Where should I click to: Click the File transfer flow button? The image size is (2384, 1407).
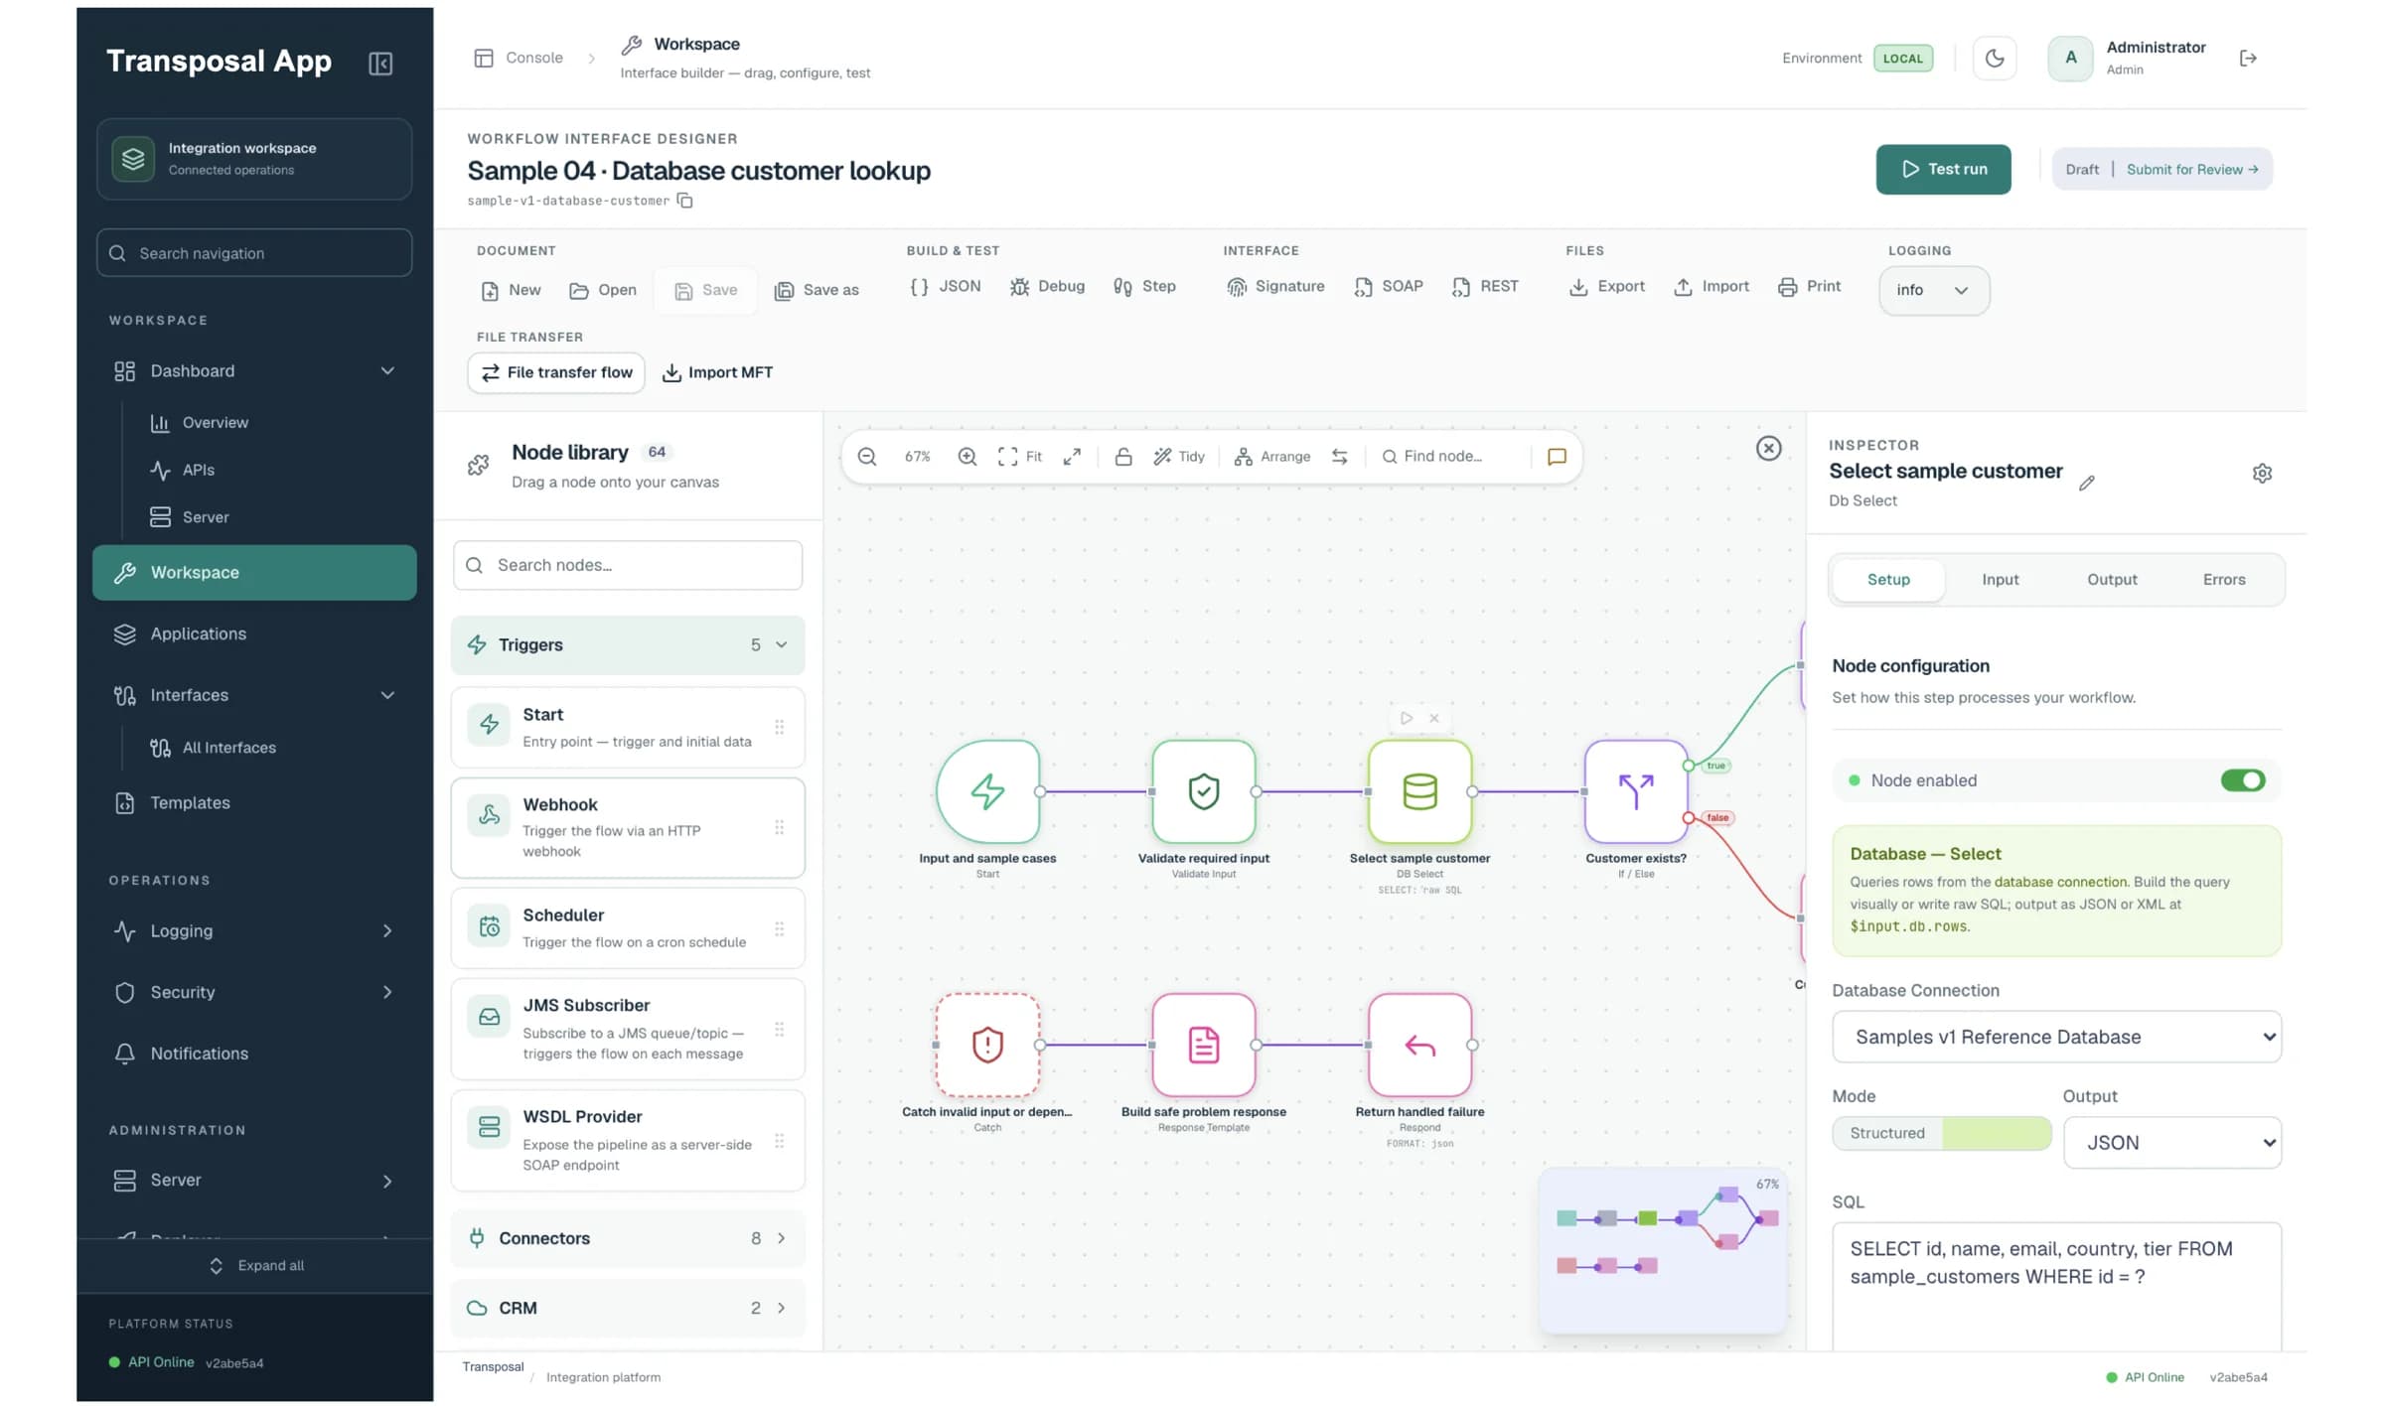pos(556,372)
